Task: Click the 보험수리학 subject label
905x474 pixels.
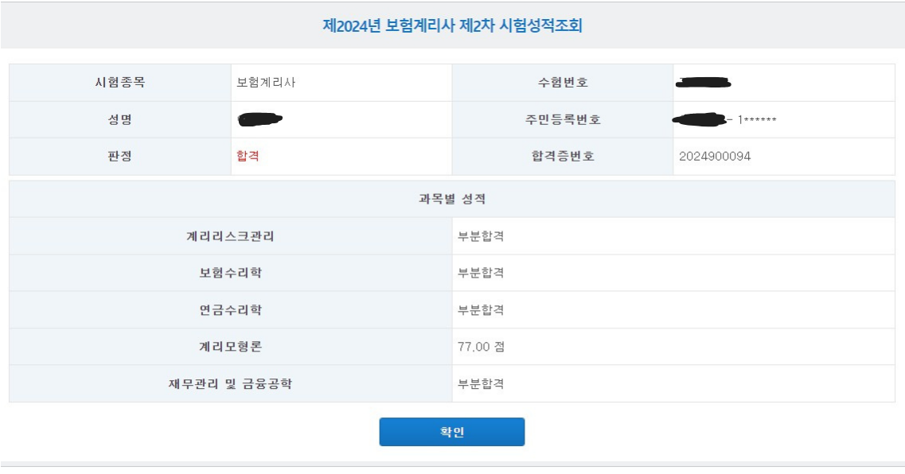Action: tap(230, 273)
